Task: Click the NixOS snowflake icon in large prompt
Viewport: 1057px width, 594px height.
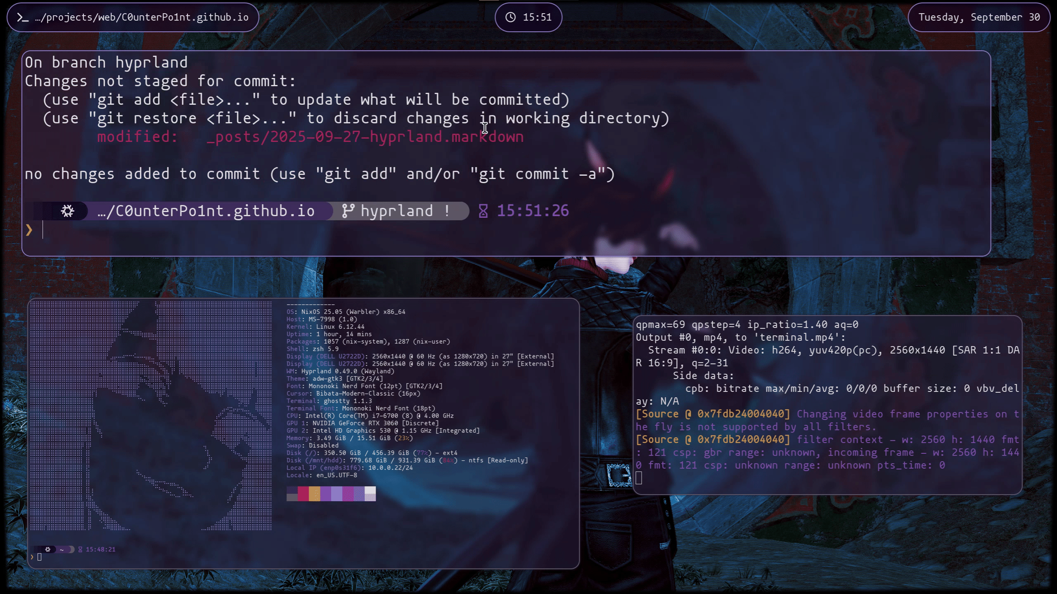Action: (68, 211)
